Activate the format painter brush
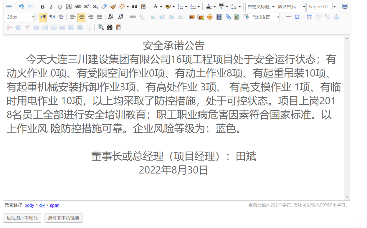 [113, 6]
